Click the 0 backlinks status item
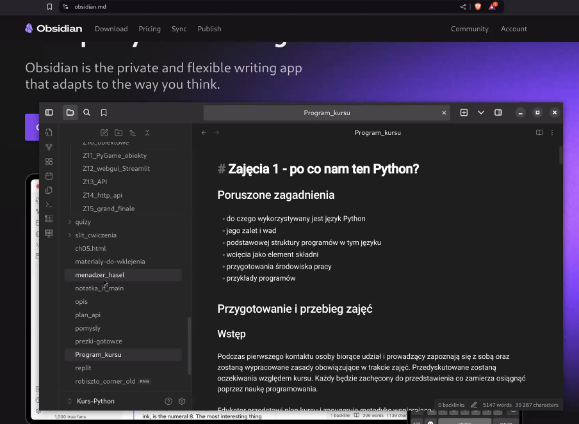The image size is (579, 424). point(452,405)
